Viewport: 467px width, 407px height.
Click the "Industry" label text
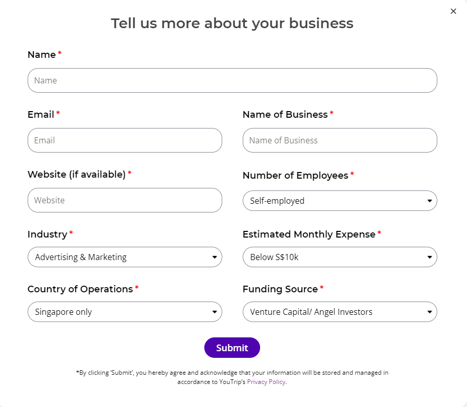48,234
